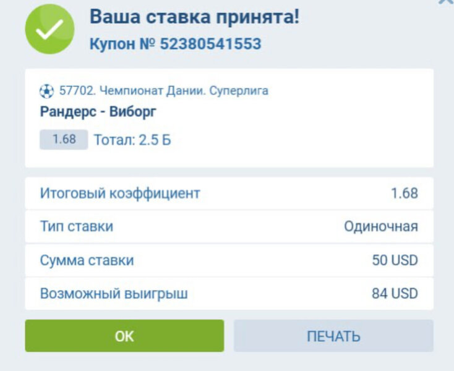Image resolution: width=454 pixels, height=371 pixels.
Task: Select the 84 USD possible winnings value
Action: tap(395, 294)
